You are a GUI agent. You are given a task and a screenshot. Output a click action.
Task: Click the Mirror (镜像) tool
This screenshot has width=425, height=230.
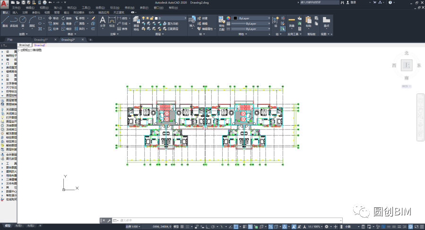point(66,24)
